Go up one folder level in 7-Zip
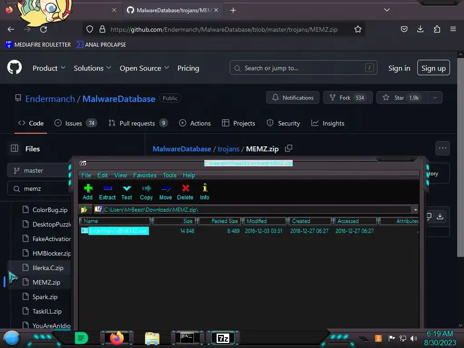This screenshot has width=464, height=348. coord(84,209)
